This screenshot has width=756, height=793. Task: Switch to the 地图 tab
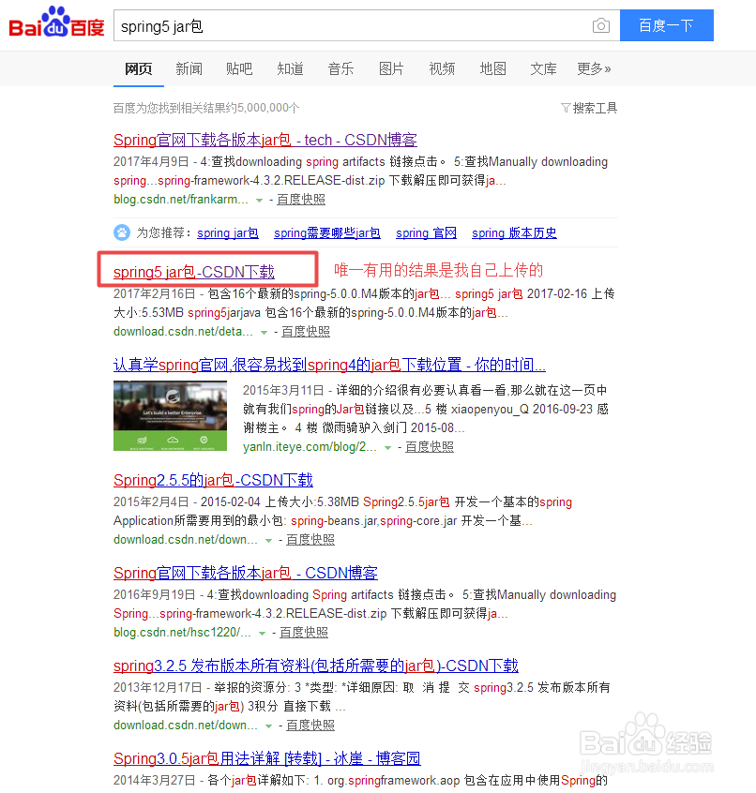[x=492, y=68]
